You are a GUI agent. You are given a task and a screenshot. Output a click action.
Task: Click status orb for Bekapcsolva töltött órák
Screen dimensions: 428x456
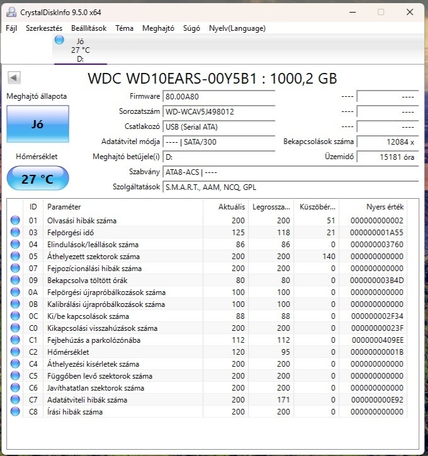click(x=15, y=280)
